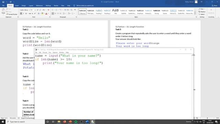Click the Sort icon
The image size is (220, 124).
tap(71, 10)
